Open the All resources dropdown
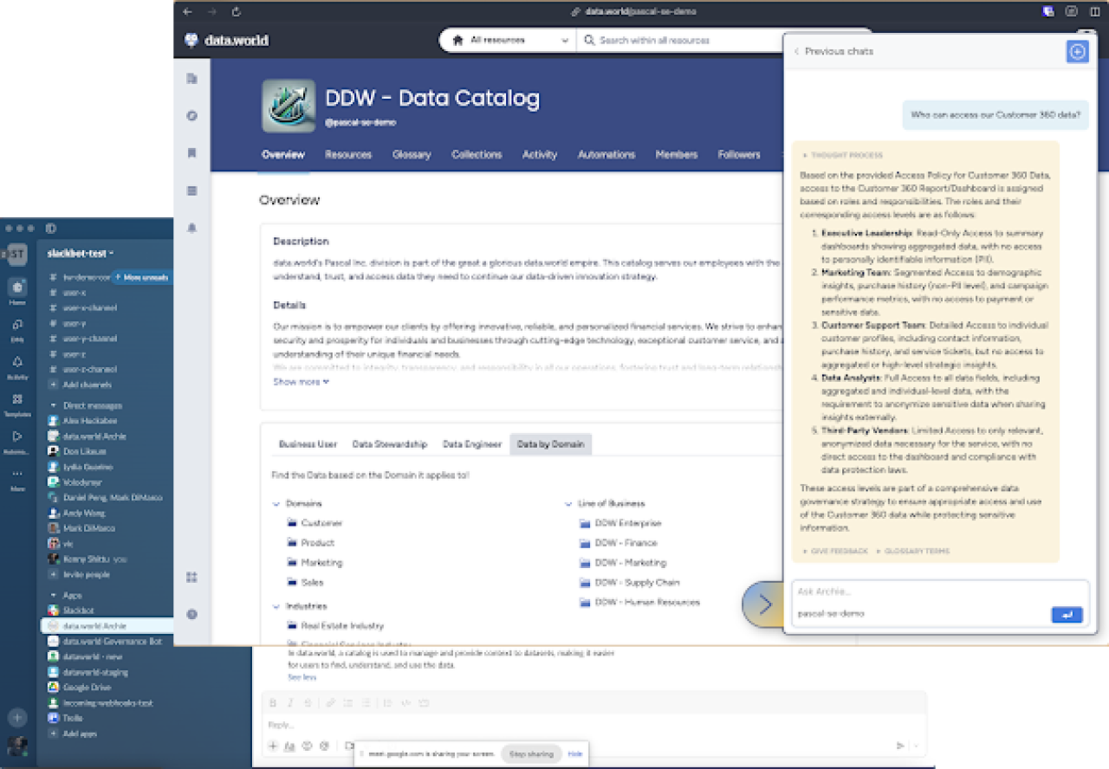Viewport: 1109px width, 769px height. click(508, 40)
